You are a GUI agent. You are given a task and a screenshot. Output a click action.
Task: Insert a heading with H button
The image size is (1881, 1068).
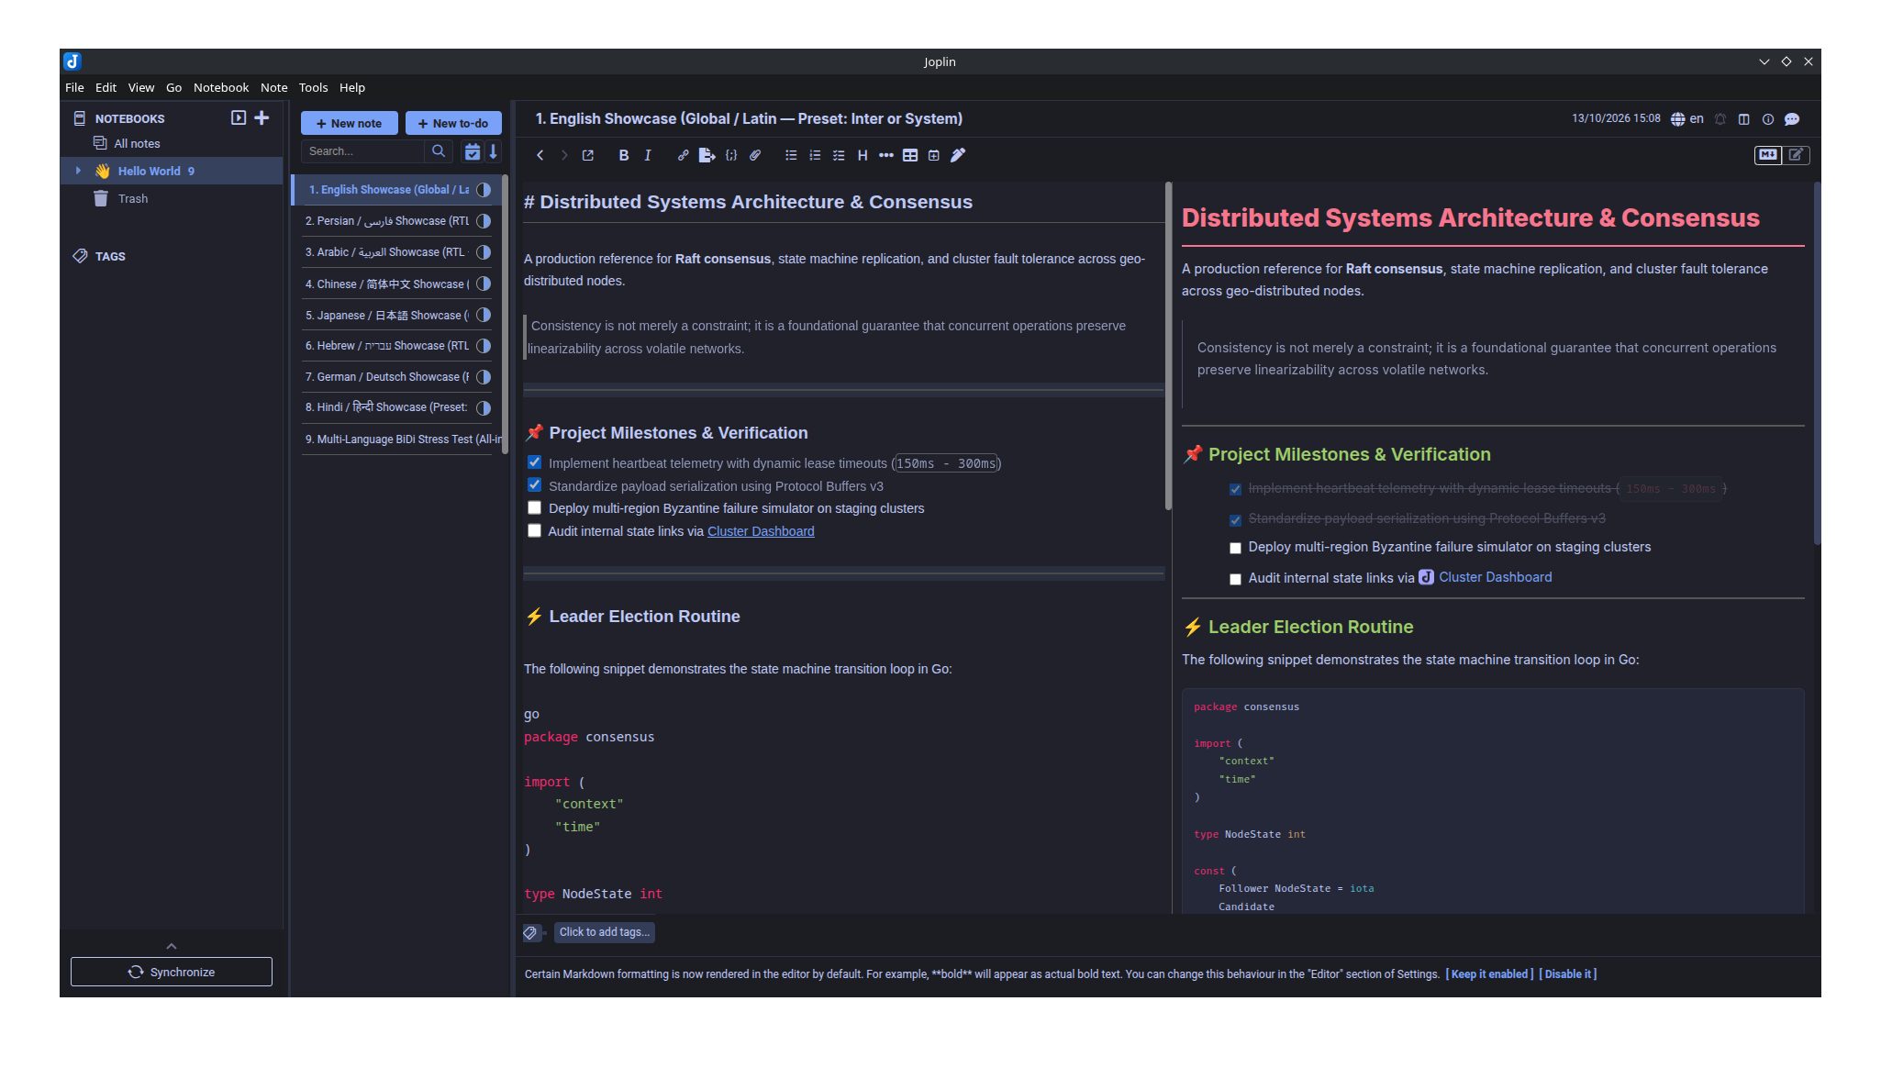863,155
